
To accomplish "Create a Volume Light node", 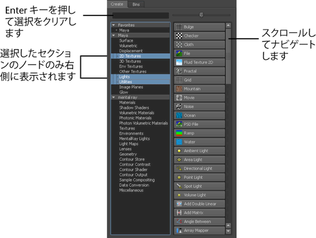I will [199, 195].
